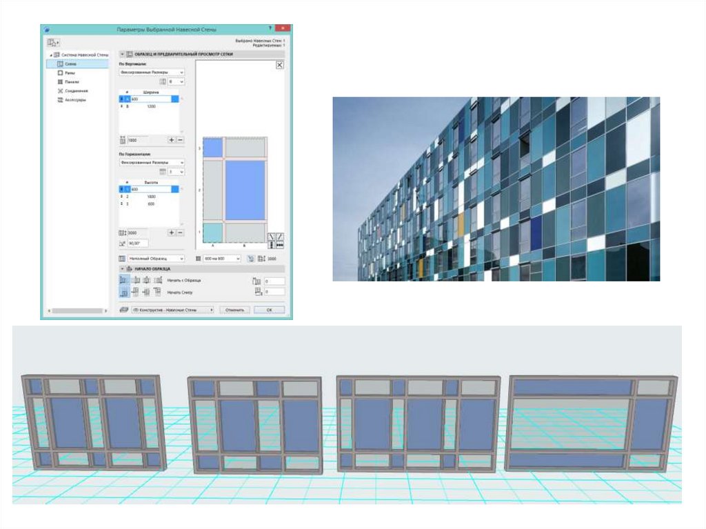Open the Панели (Panels) settings page
706x529 pixels.
click(72, 81)
